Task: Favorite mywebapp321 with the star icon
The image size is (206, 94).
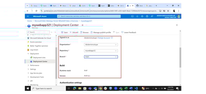Action: (82, 25)
